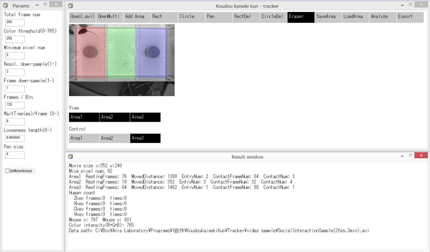Click the Frames / Bin input field
Image resolution: width=430 pixels, height=252 pixels.
point(15,105)
